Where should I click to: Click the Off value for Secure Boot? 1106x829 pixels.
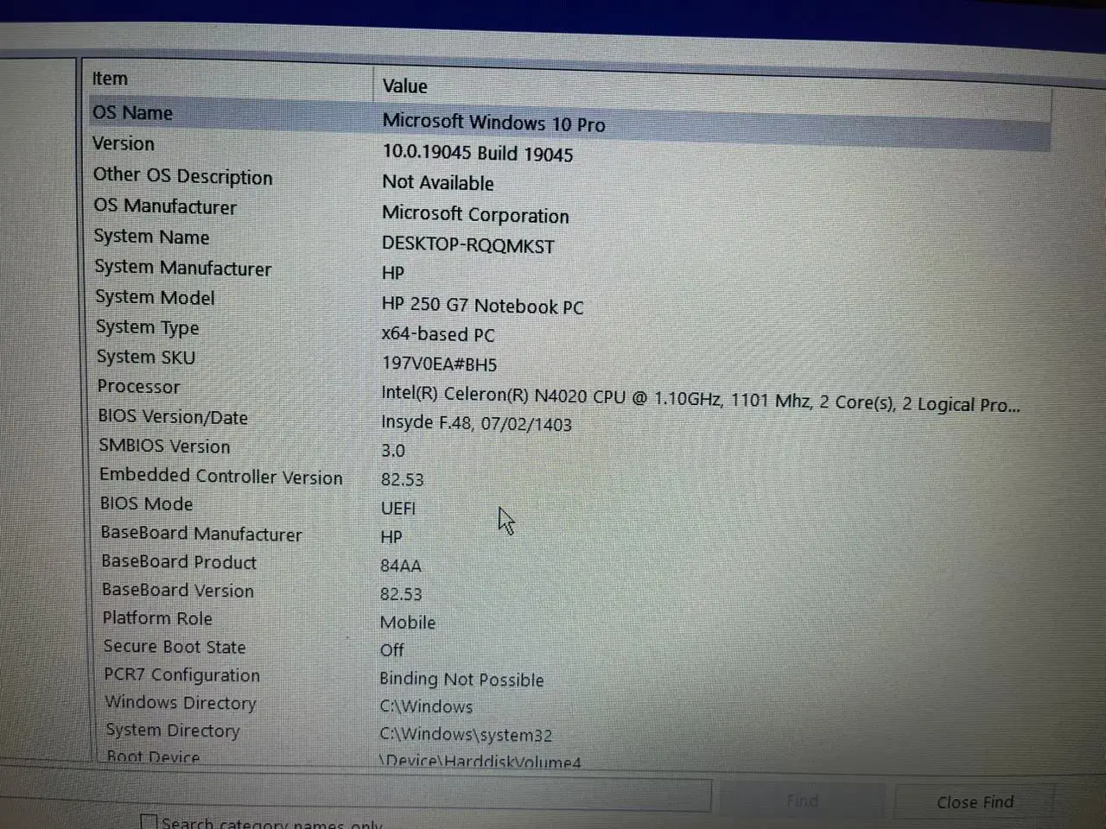(x=392, y=650)
